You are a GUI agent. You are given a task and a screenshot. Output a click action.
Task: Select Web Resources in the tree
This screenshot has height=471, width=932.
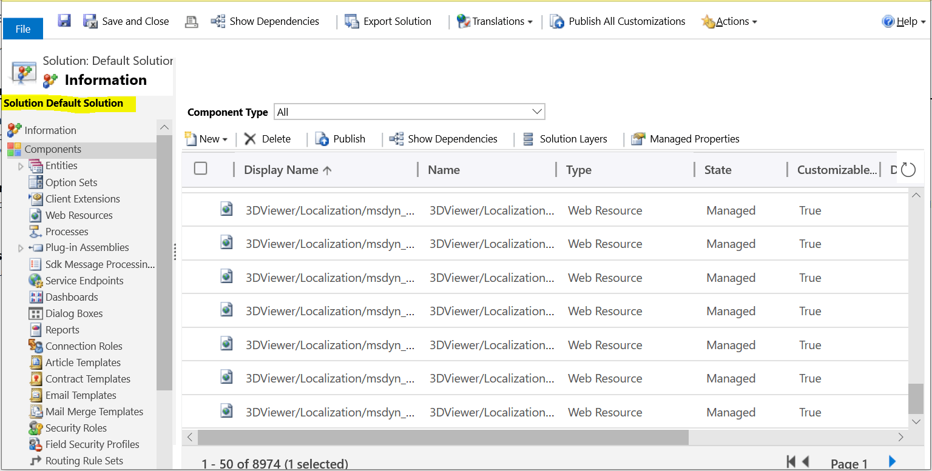pos(79,215)
